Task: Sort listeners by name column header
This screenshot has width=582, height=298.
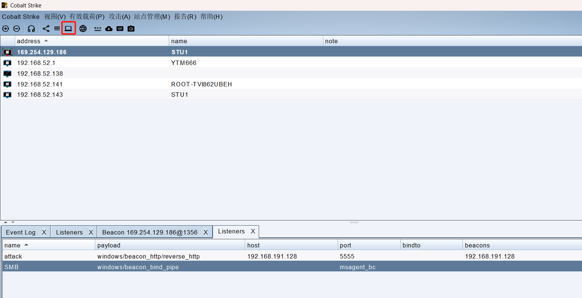Action: coord(49,245)
